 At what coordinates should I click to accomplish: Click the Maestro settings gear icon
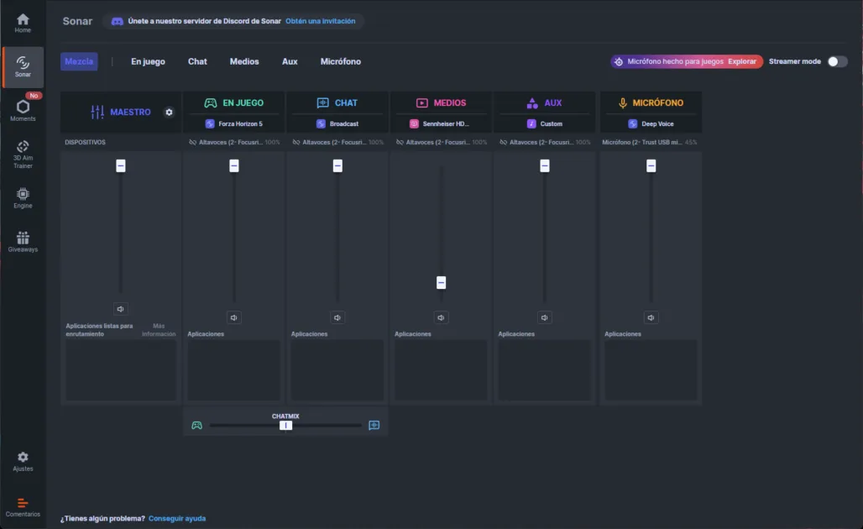(169, 112)
